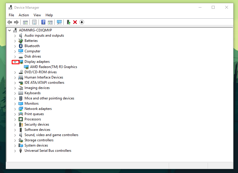Toggle the Show/Hide Console Tree toolbar icon

pos(25,22)
